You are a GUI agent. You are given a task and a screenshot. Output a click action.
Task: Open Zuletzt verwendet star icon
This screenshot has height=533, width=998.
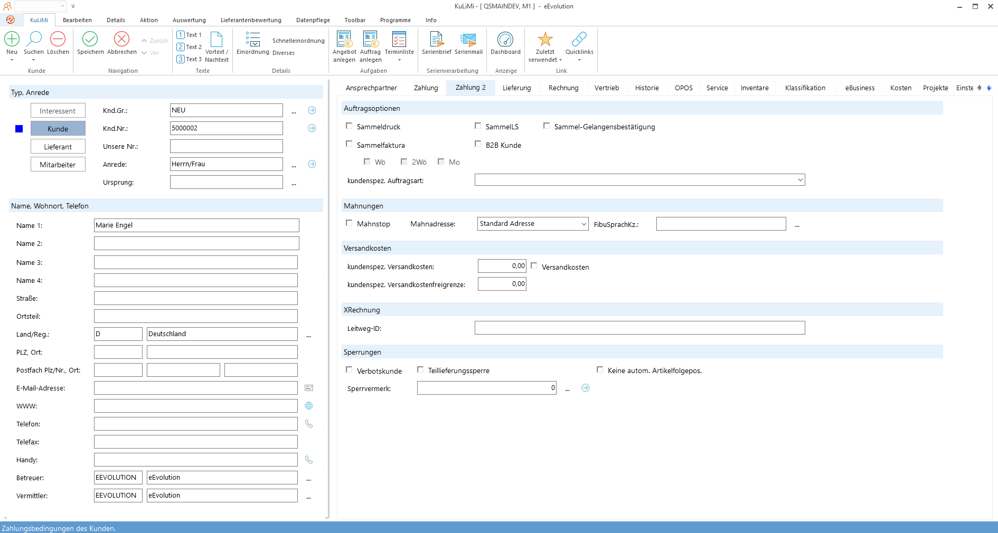pos(545,39)
